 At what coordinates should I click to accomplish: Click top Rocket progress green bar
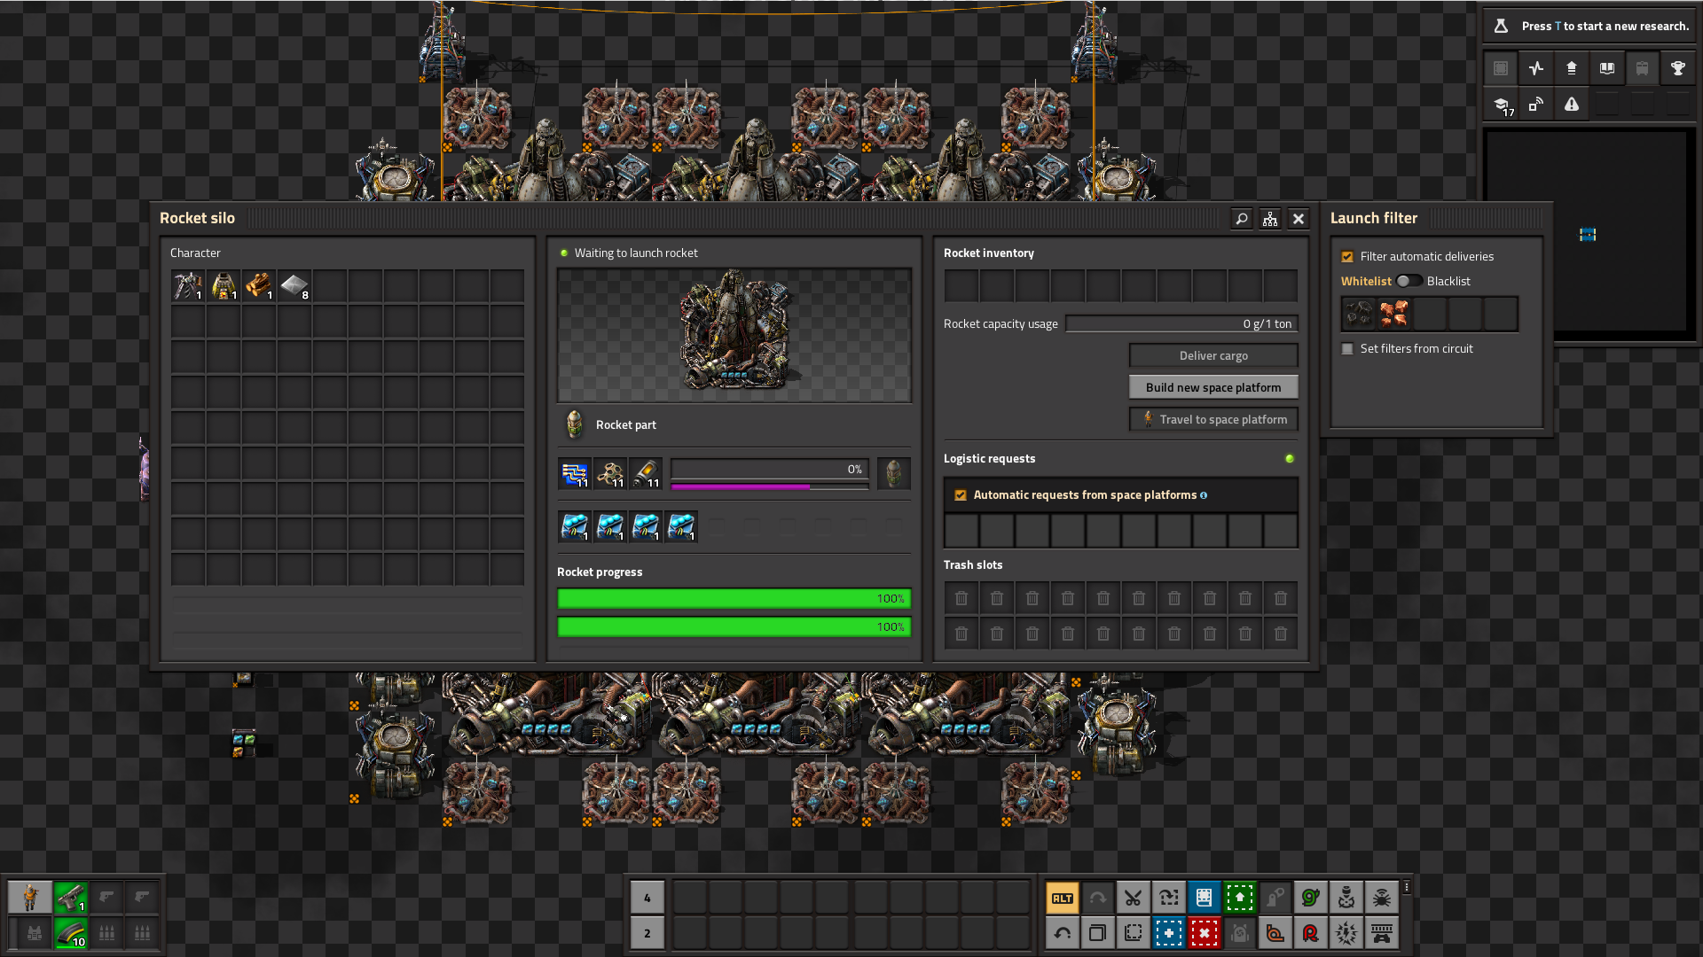[x=734, y=598]
